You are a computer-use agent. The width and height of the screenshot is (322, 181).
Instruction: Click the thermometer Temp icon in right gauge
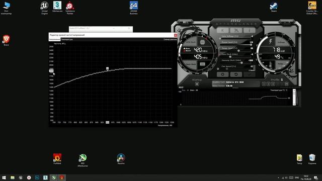coord(271,65)
